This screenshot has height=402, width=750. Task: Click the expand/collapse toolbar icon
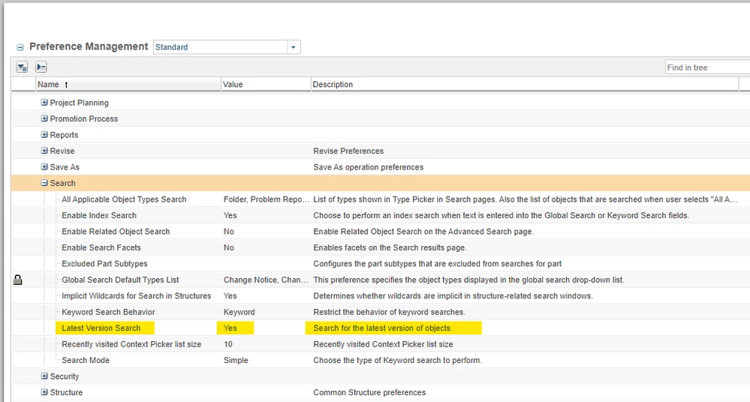pos(41,67)
